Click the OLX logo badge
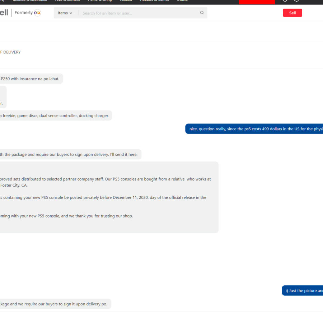The height and width of the screenshot is (323, 323). coord(37,13)
